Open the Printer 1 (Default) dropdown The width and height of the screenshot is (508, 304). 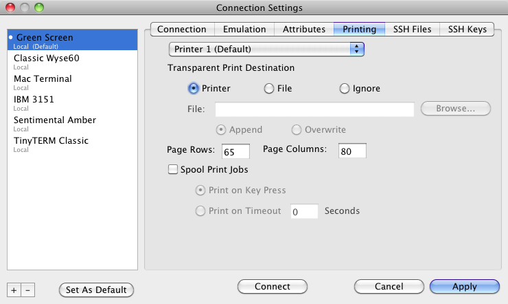click(266, 50)
